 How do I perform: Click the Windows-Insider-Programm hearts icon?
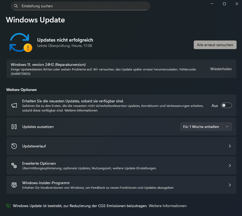click(x=14, y=185)
